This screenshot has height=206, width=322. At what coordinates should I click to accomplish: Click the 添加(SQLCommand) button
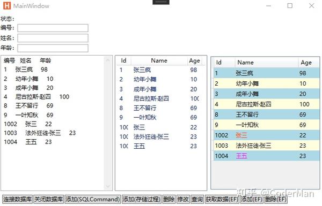pyautogui.click(x=93, y=199)
